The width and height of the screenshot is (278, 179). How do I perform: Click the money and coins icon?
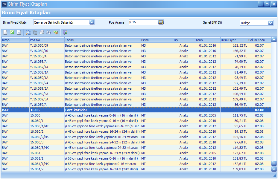tap(56, 32)
